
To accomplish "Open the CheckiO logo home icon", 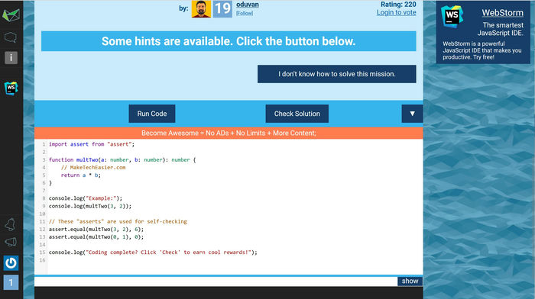I will point(11,15).
